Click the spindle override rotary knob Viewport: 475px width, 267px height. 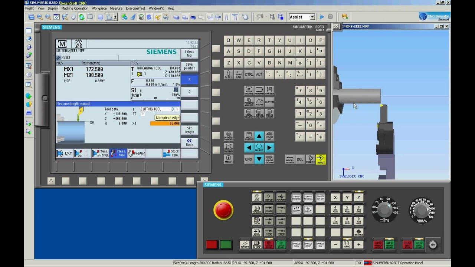[x=385, y=210]
